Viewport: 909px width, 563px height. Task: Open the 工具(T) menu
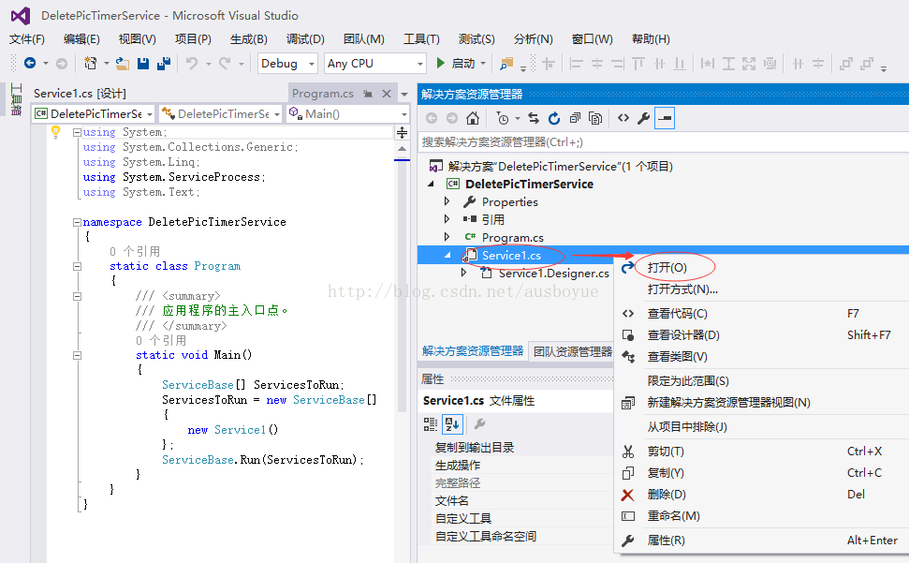click(421, 38)
